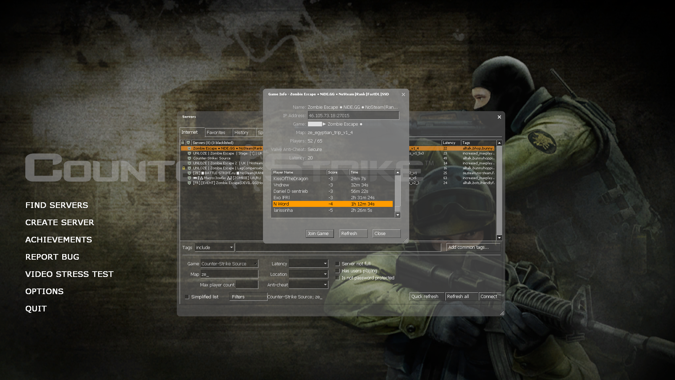The width and height of the screenshot is (675, 380).
Task: Click the shield icon beside the Macro ZOMBIE UA/RU server
Action: pos(189,178)
